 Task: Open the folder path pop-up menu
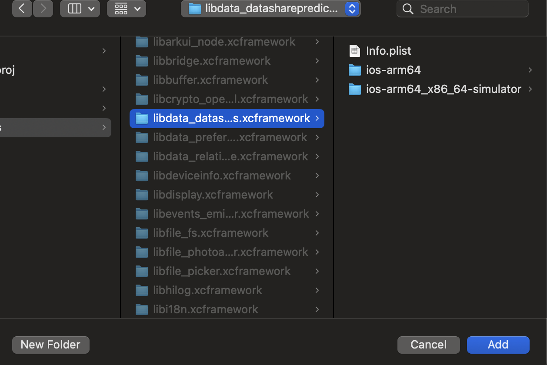click(270, 9)
